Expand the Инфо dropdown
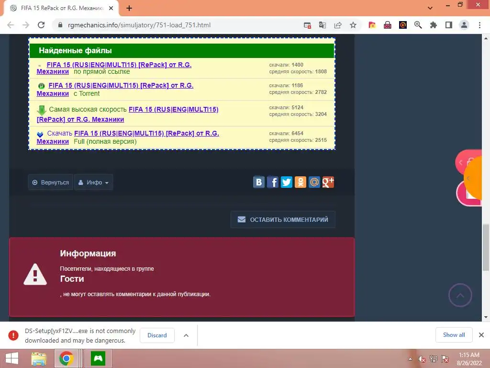The width and height of the screenshot is (490, 368). point(93,182)
